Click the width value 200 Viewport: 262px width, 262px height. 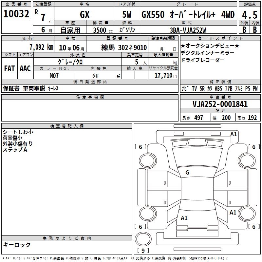226,118
